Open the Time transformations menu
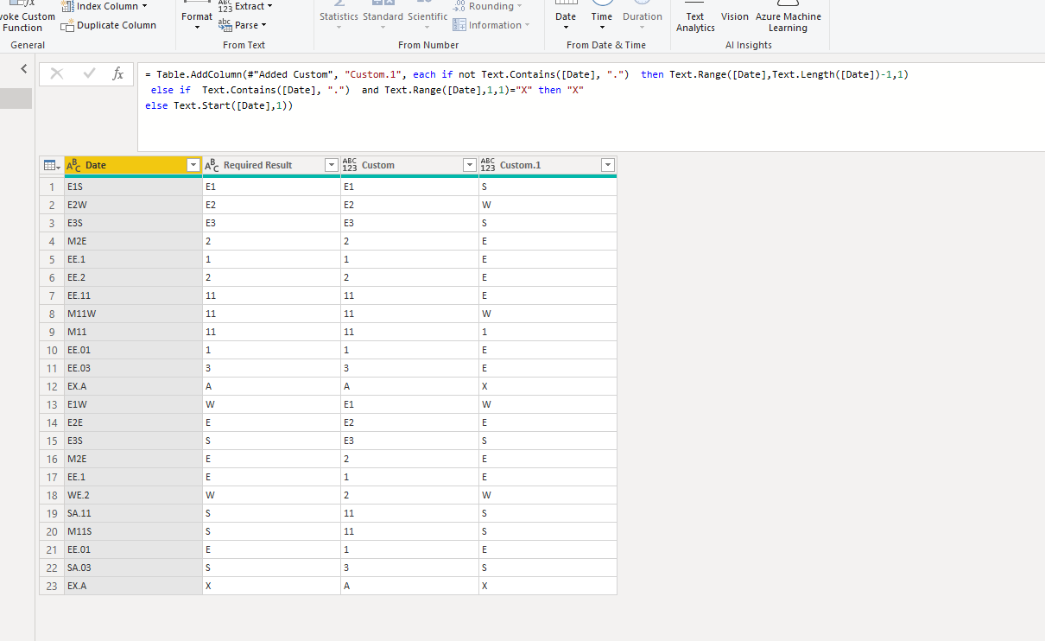The width and height of the screenshot is (1045, 641). click(602, 16)
